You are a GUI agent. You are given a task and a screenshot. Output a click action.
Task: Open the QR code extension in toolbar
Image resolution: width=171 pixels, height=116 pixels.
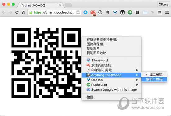tap(159, 12)
